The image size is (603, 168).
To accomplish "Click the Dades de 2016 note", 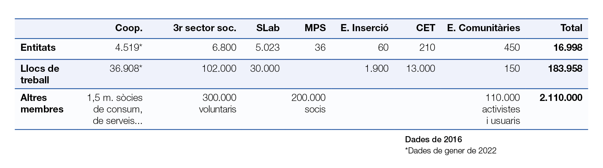I will pyautogui.click(x=434, y=139).
